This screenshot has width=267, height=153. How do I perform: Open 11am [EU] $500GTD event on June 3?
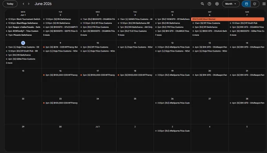tap(98, 19)
